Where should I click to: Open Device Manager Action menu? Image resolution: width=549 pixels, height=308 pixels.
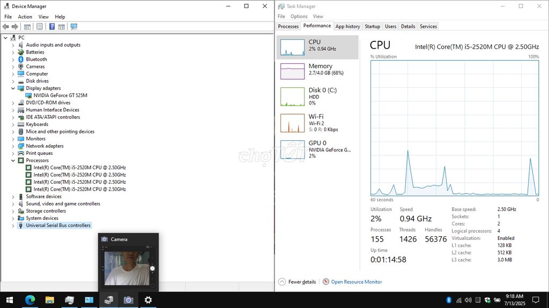tap(25, 17)
